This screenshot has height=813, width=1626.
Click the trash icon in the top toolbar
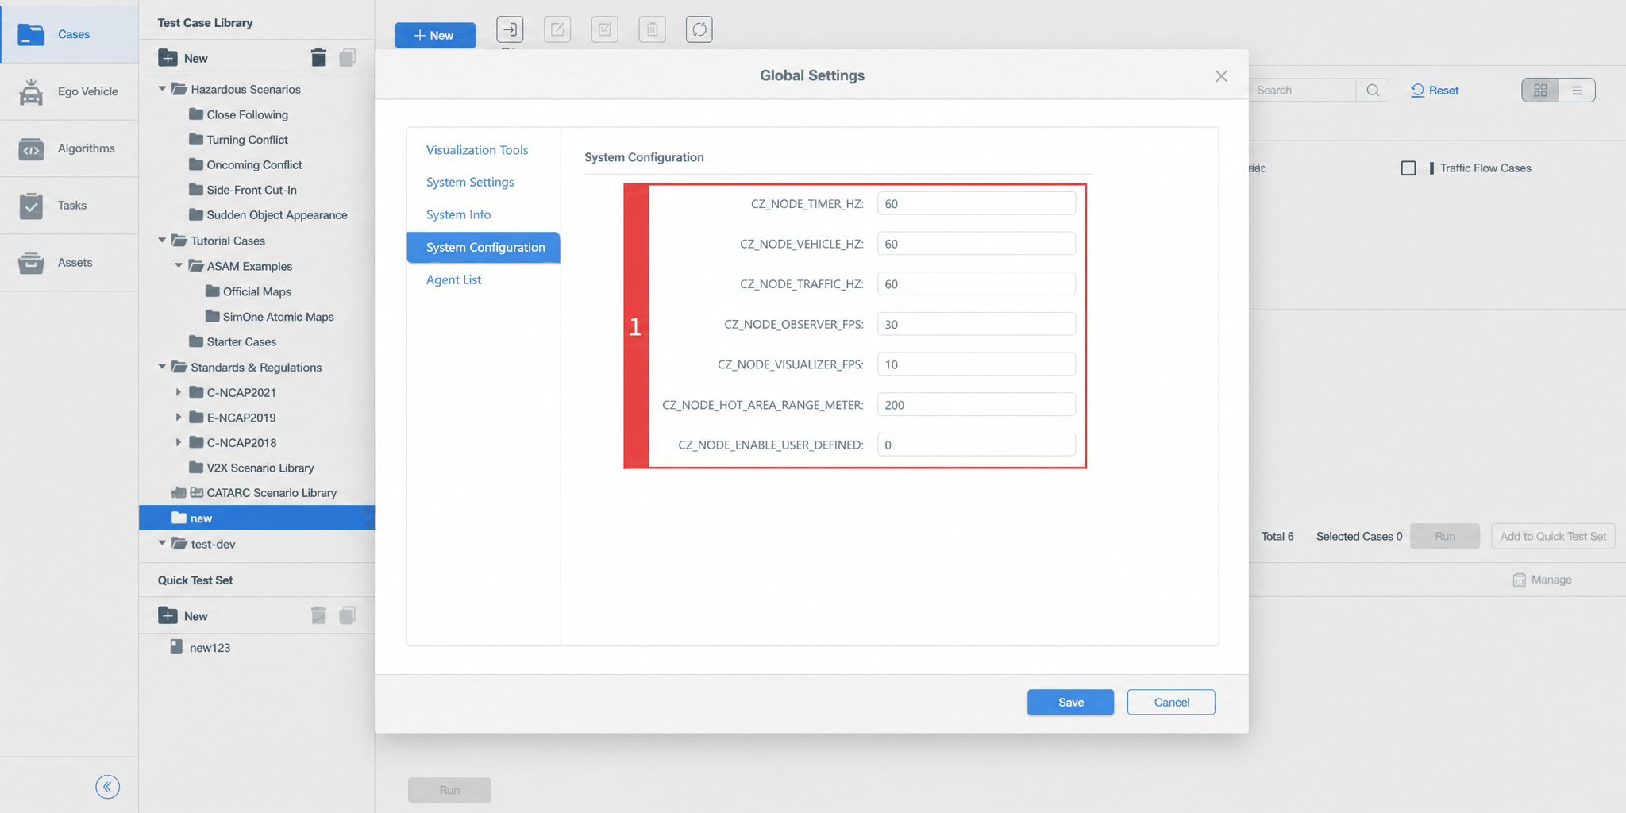tap(652, 30)
